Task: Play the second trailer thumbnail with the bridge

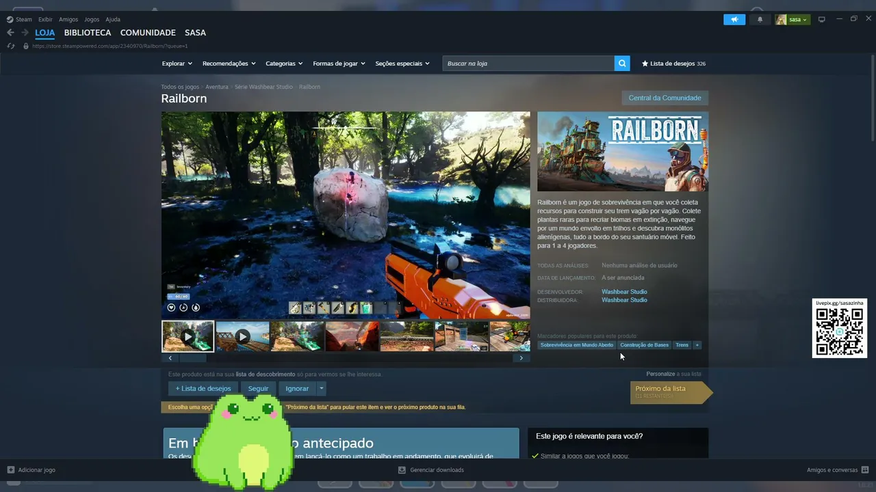Action: tap(243, 336)
